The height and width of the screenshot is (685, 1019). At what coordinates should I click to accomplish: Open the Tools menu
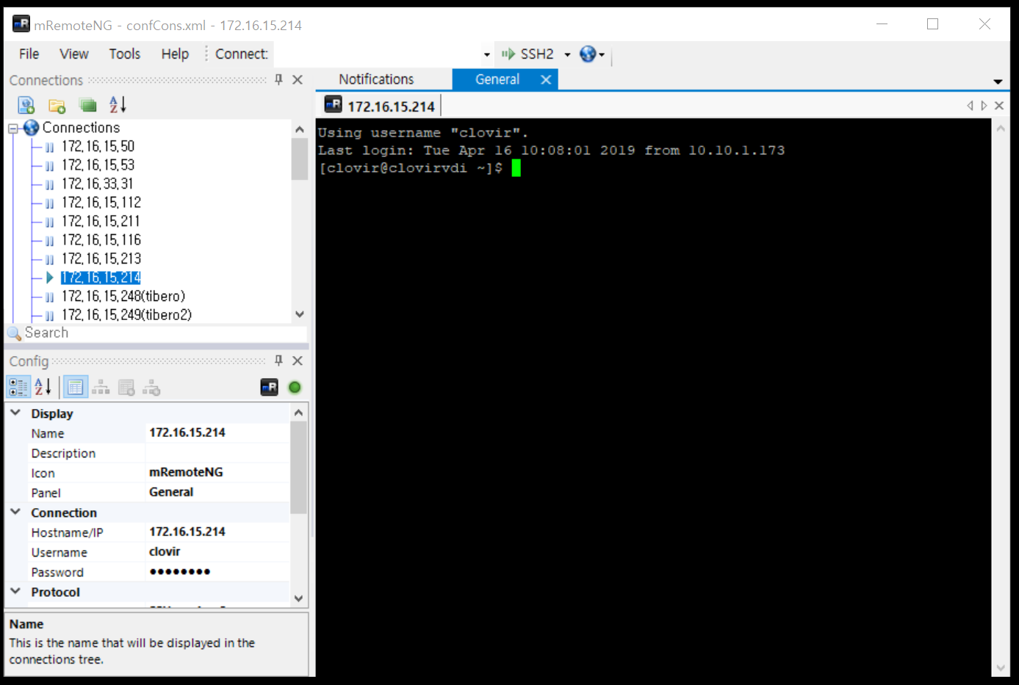[x=125, y=54]
